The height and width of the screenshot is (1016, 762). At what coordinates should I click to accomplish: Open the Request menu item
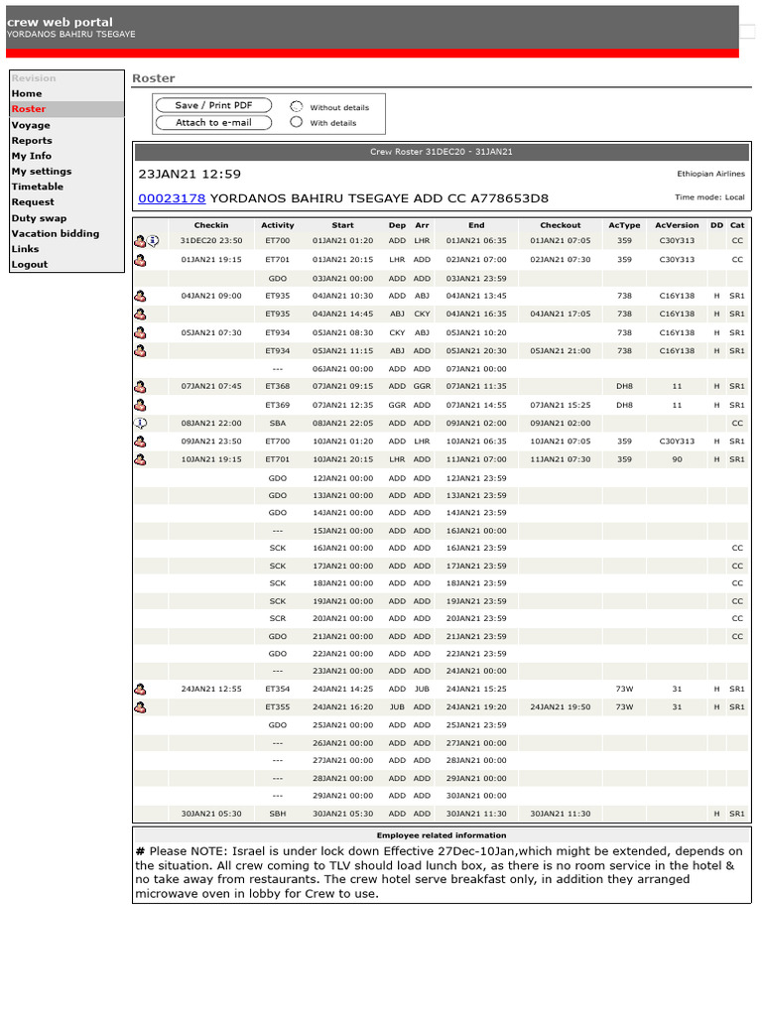click(x=33, y=202)
